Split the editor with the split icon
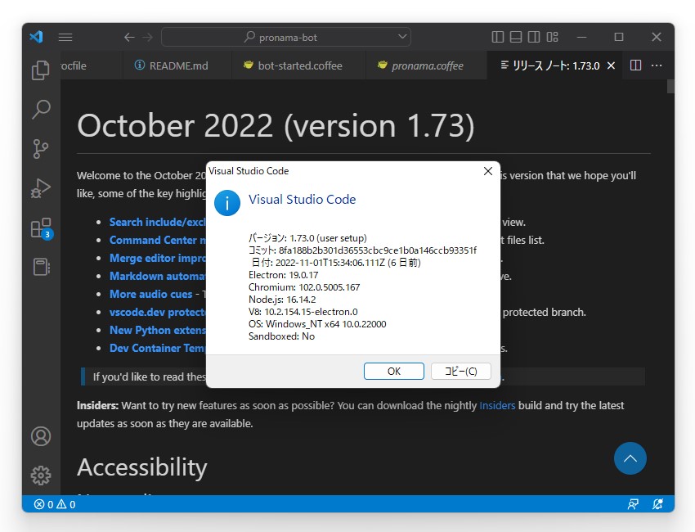Viewport: 695px width, 532px height. (636, 65)
